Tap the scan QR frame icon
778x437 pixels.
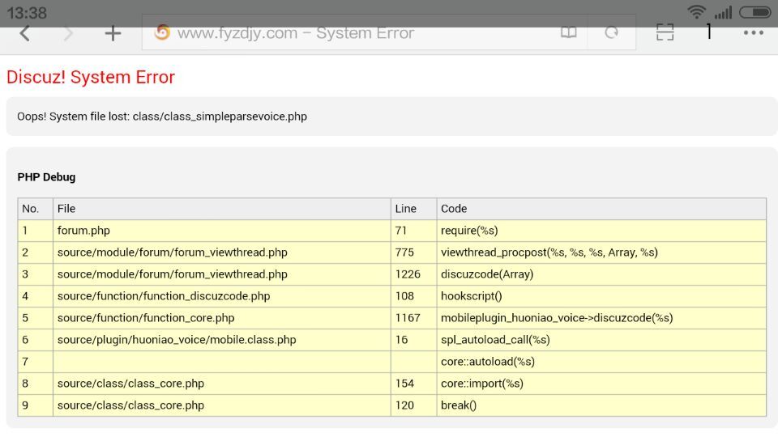pyautogui.click(x=665, y=32)
